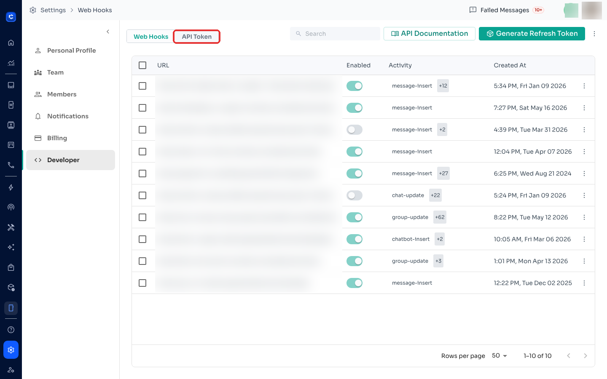Disable webhook created 1:01 PM Apr 13

355,261
